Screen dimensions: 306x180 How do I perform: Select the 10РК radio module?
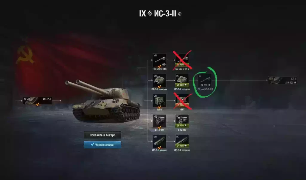(x=160, y=101)
